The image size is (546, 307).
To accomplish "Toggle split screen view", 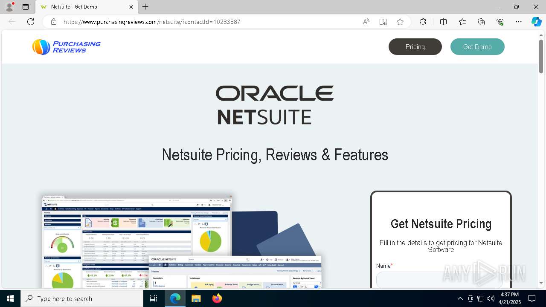I will 443,22.
